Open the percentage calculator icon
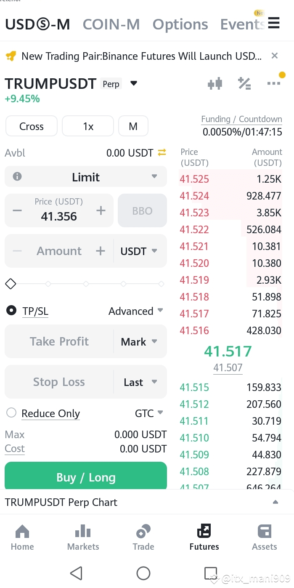The image size is (294, 588). point(244,83)
